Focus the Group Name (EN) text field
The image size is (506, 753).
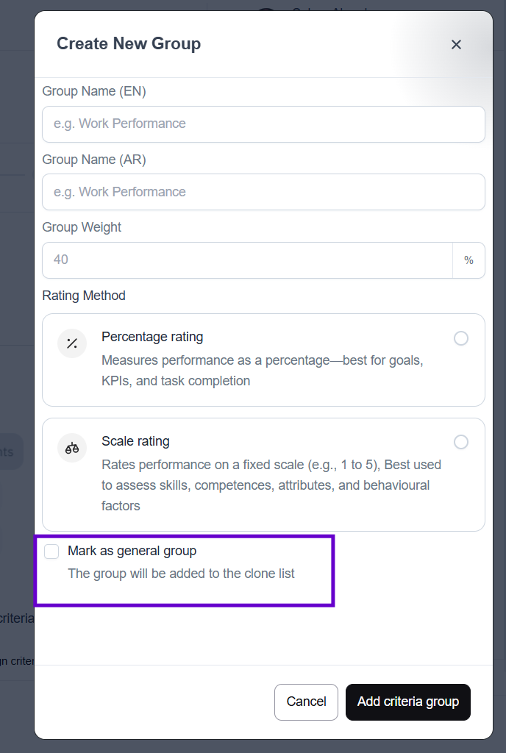pyautogui.click(x=263, y=124)
